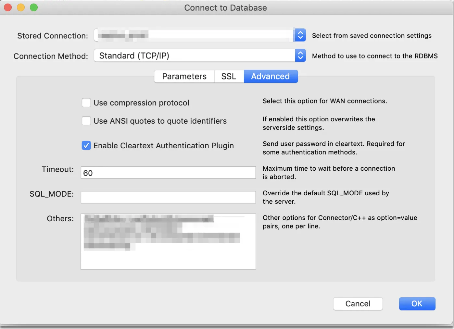The width and height of the screenshot is (454, 329).
Task: Check Use ANSI quotes to quote identifiers
Action: coord(86,121)
